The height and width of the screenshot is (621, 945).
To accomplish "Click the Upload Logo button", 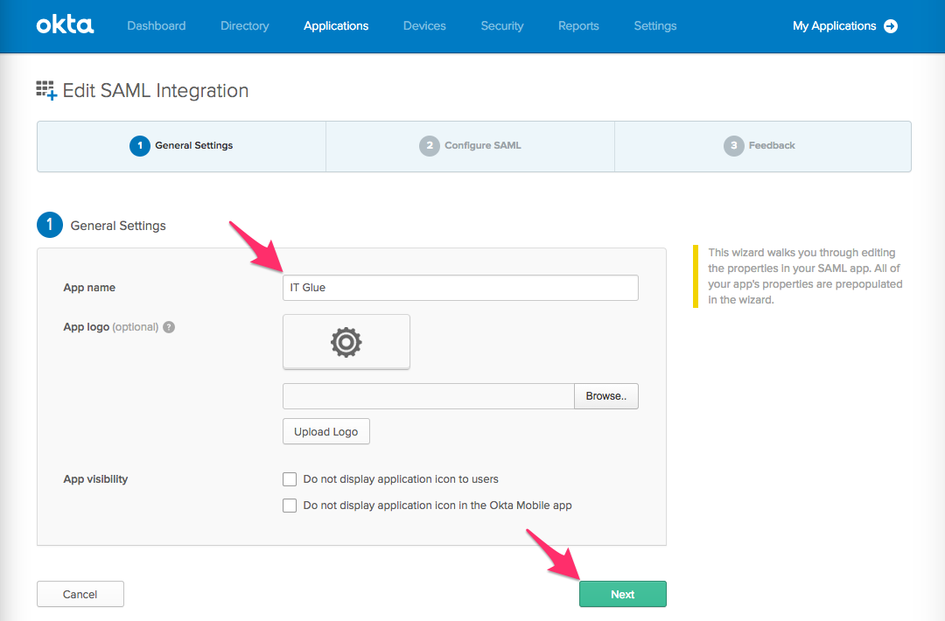I will (x=325, y=431).
